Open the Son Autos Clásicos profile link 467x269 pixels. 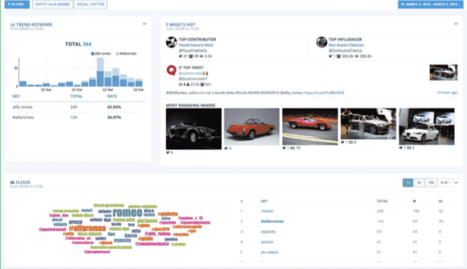(x=346, y=45)
